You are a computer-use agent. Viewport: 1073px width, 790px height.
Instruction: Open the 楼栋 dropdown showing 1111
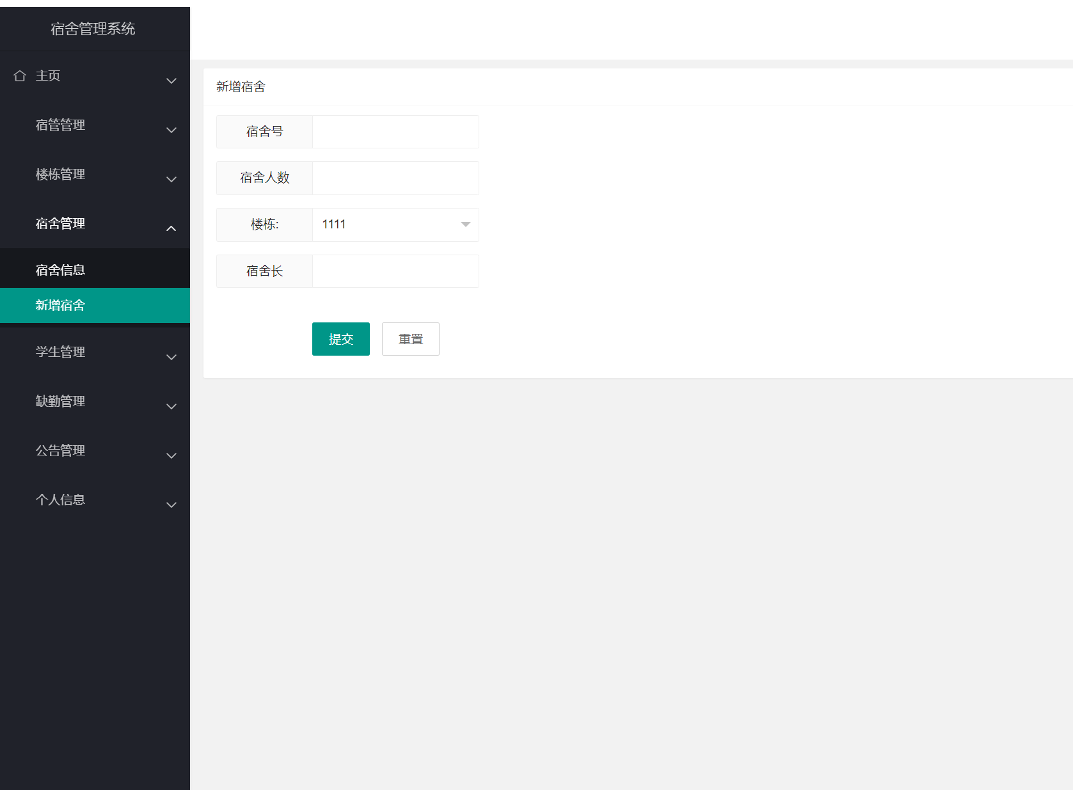[x=395, y=225]
